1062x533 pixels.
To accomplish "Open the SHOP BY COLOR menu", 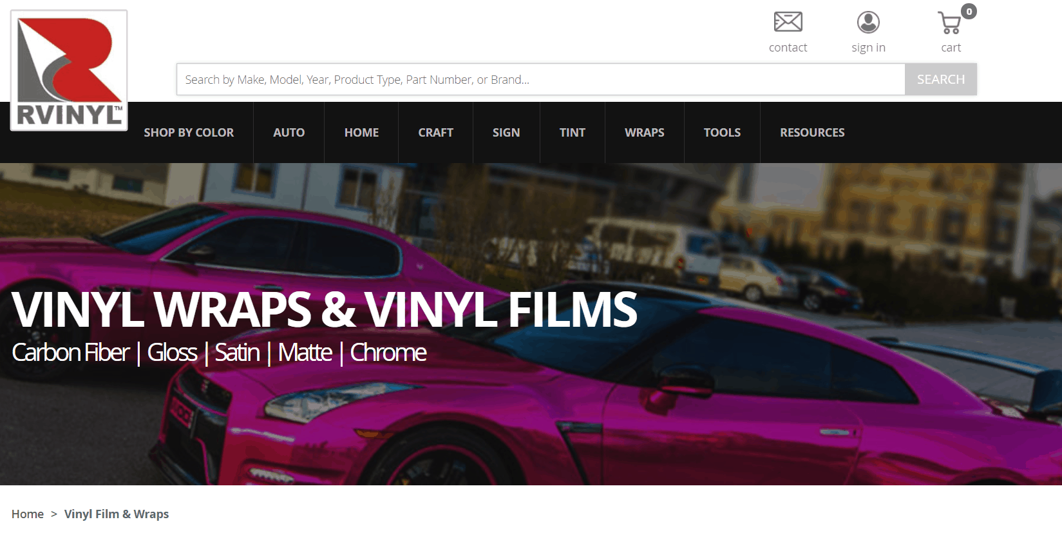I will click(189, 132).
